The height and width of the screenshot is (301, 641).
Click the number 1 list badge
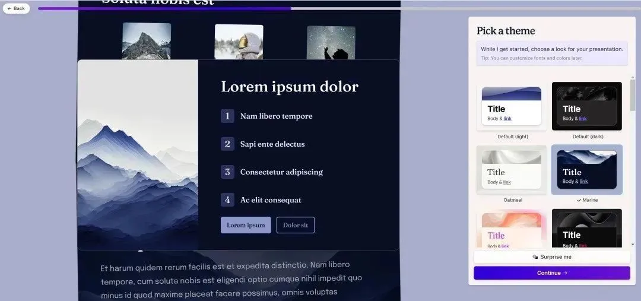pyautogui.click(x=228, y=116)
